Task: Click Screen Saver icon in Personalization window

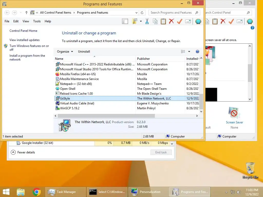Action: pos(234,113)
